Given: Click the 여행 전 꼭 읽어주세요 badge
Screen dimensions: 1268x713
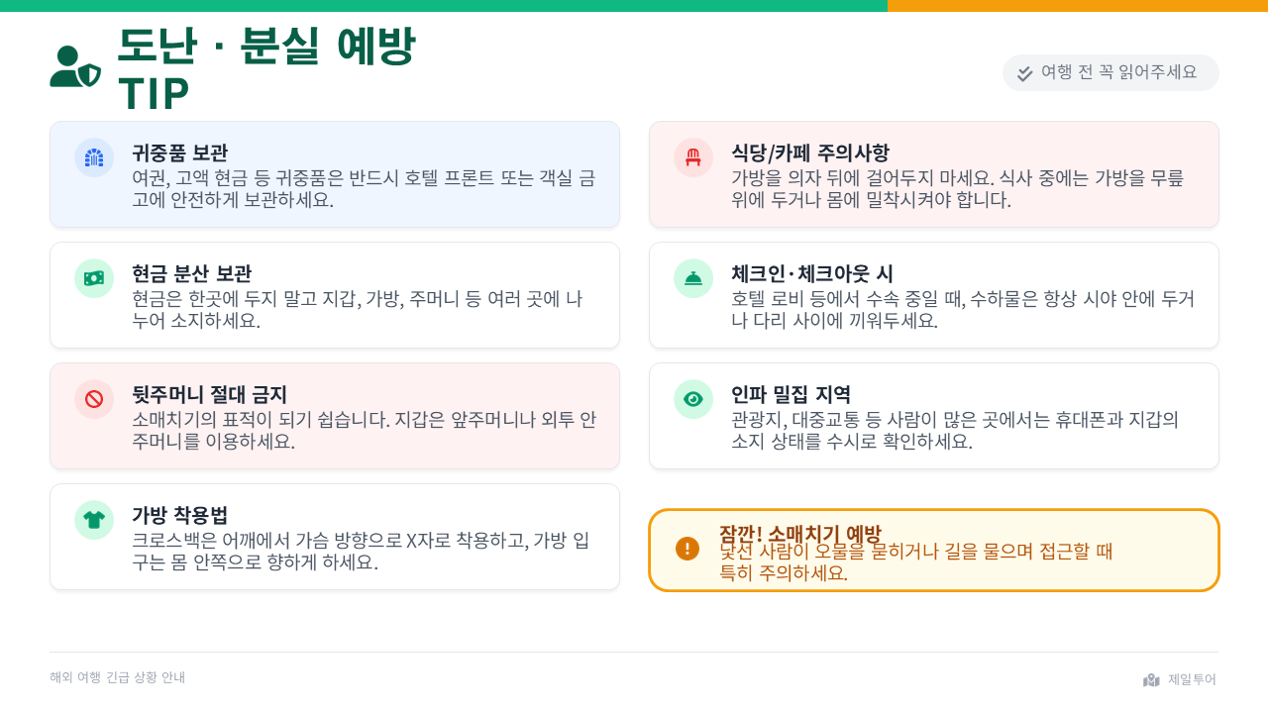Looking at the screenshot, I should tap(1110, 72).
